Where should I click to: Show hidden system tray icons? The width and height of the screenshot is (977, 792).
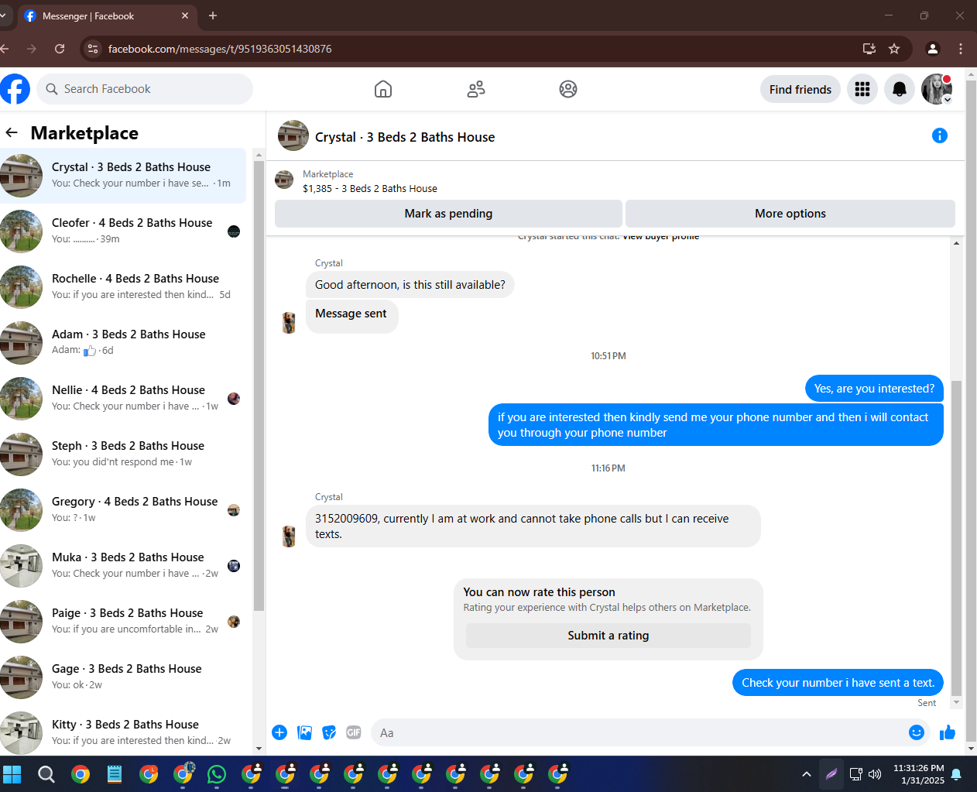tap(807, 774)
